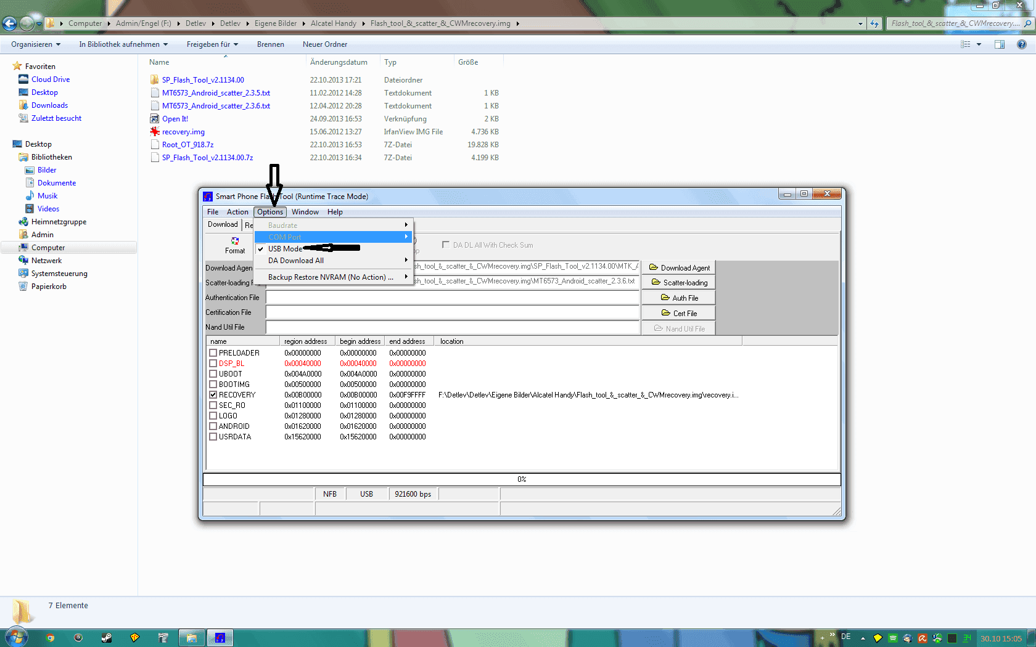The image size is (1036, 647).
Task: Open Downloads in Favoriten sidebar
Action: [49, 105]
